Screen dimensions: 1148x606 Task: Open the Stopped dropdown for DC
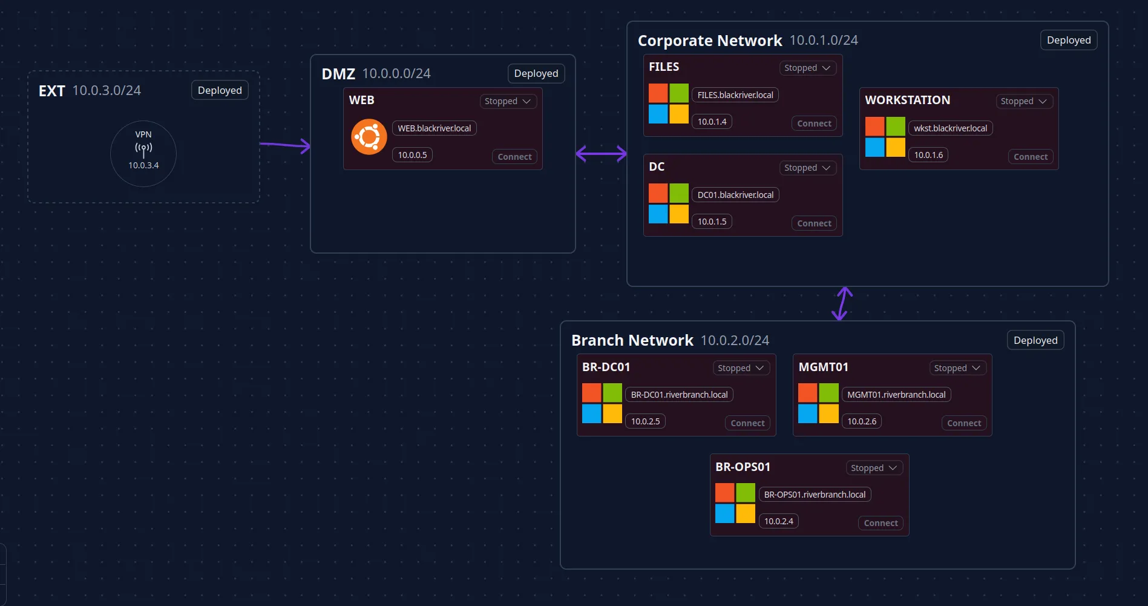click(808, 168)
